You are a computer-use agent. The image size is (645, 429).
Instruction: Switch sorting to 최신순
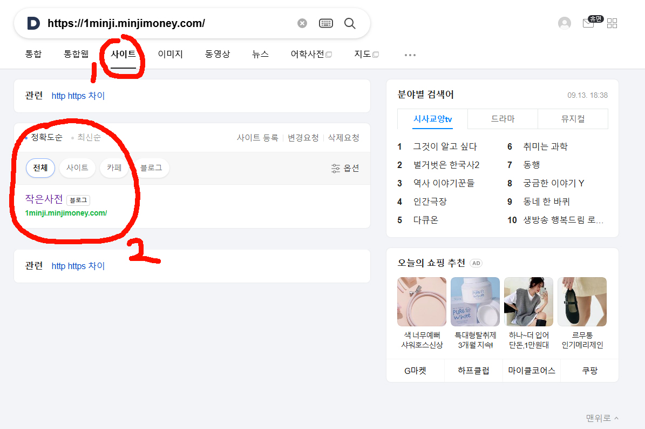tap(88, 137)
